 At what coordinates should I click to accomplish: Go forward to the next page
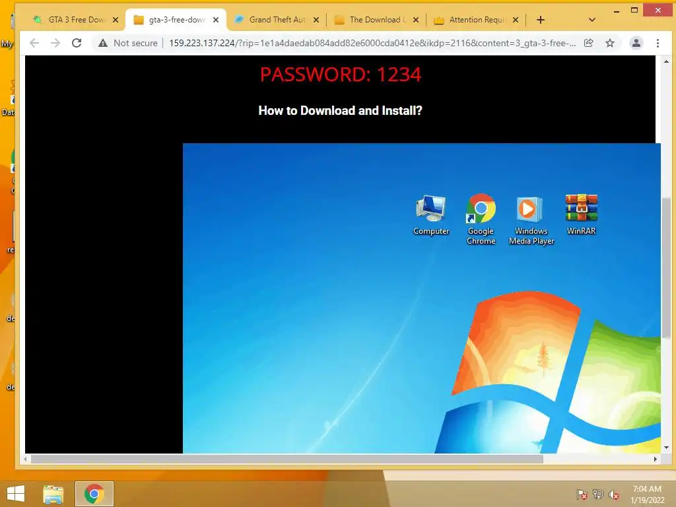click(55, 43)
